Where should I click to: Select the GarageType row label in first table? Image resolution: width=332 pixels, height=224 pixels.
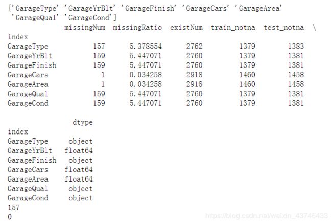point(28,47)
